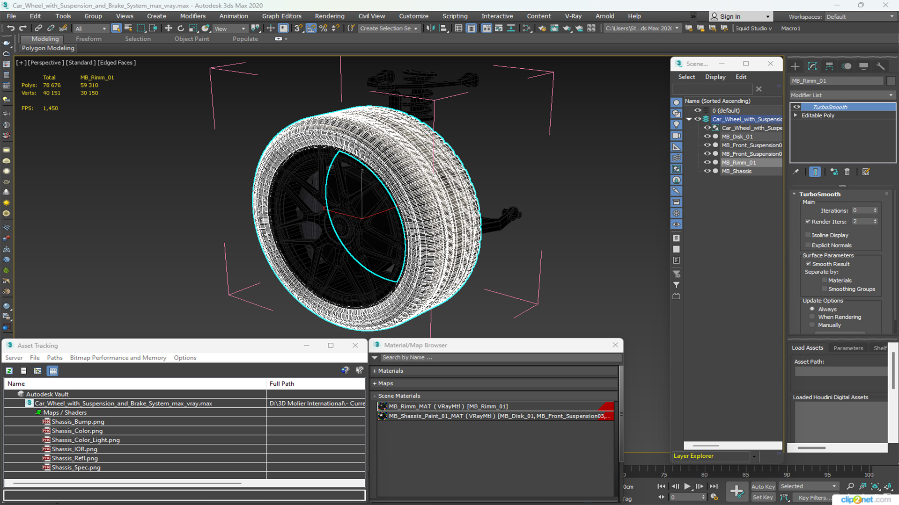Click the Undo arrow in main toolbar
Screen dimensions: 899x505
click(11, 29)
